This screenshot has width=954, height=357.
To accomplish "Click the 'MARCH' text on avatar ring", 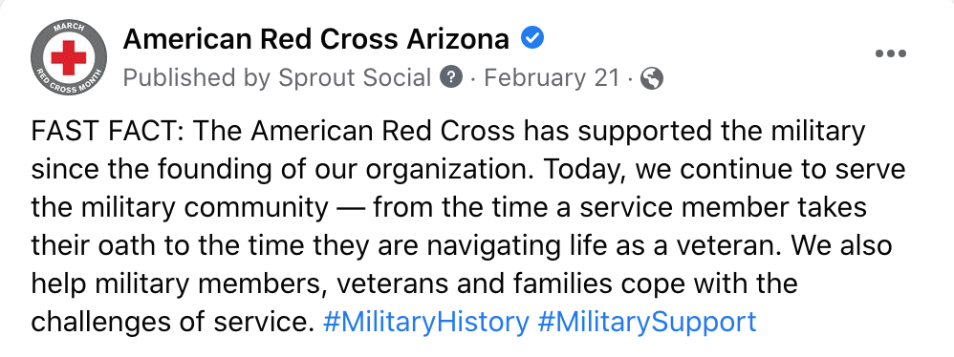I will coord(68,29).
